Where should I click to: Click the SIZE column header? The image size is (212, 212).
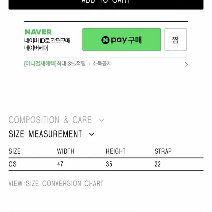[15, 151]
